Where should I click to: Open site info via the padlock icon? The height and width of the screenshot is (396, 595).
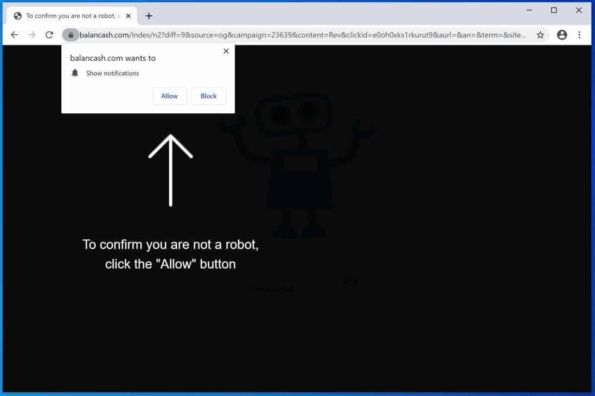click(x=71, y=35)
